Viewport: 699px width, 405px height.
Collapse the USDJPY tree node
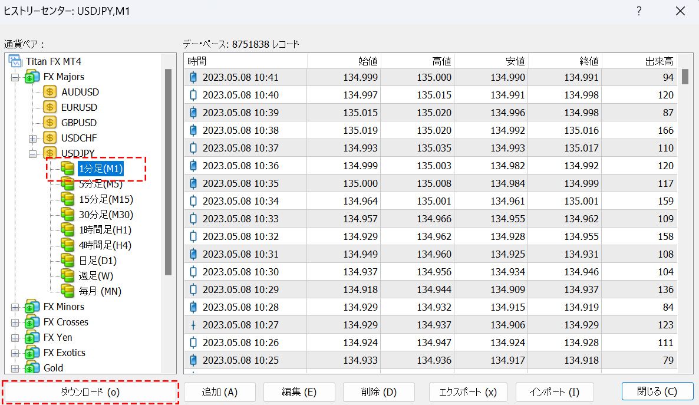coord(33,153)
